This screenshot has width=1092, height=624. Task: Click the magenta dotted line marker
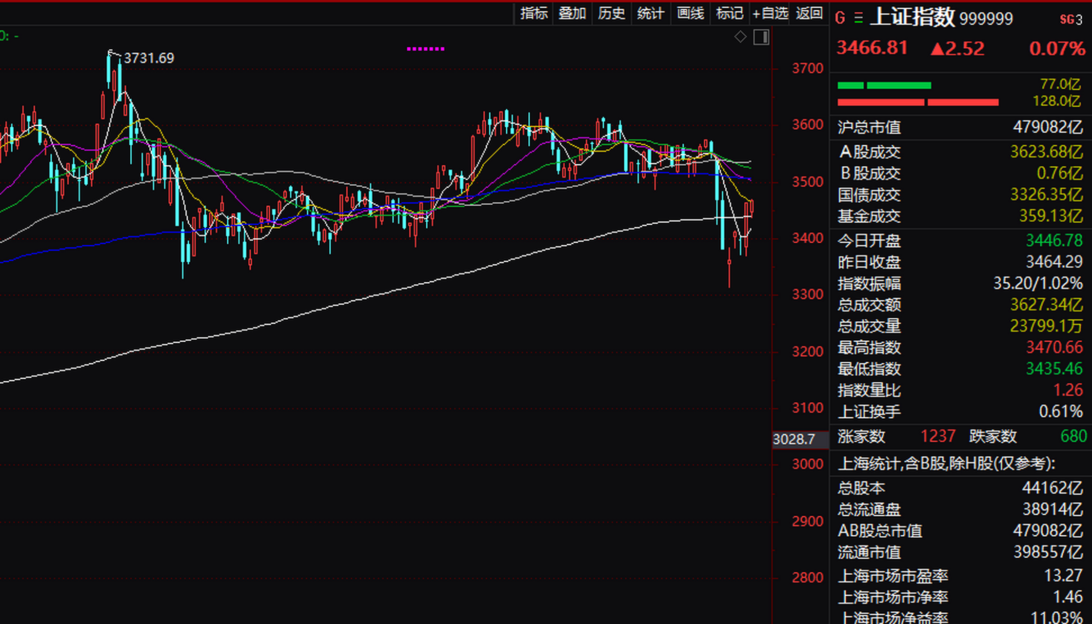(425, 49)
